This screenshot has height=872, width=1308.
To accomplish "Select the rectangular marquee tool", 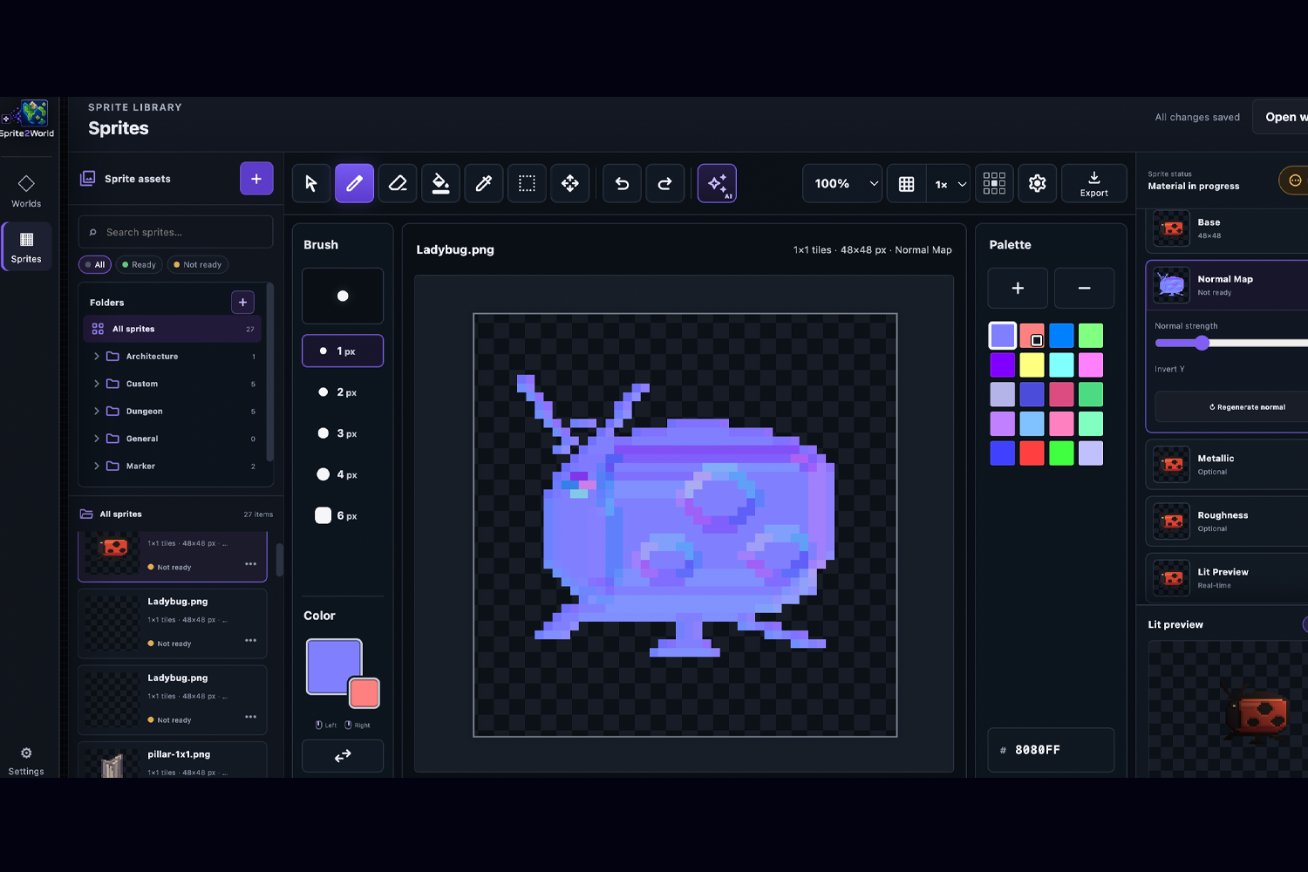I will click(x=527, y=183).
